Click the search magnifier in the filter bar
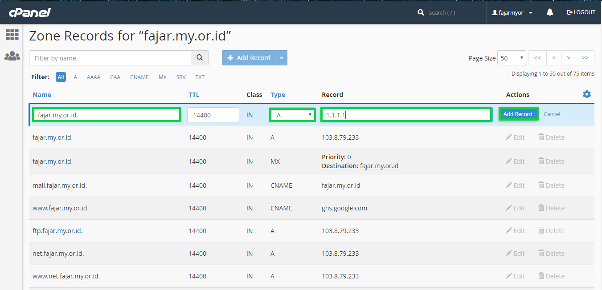 (200, 58)
